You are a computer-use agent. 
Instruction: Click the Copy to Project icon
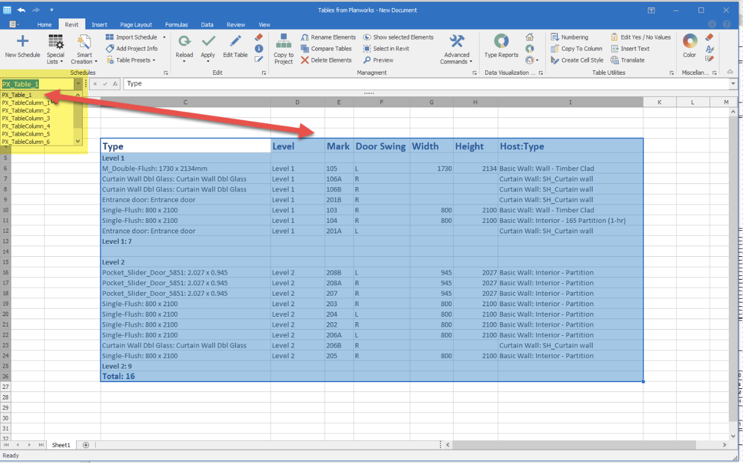[284, 41]
